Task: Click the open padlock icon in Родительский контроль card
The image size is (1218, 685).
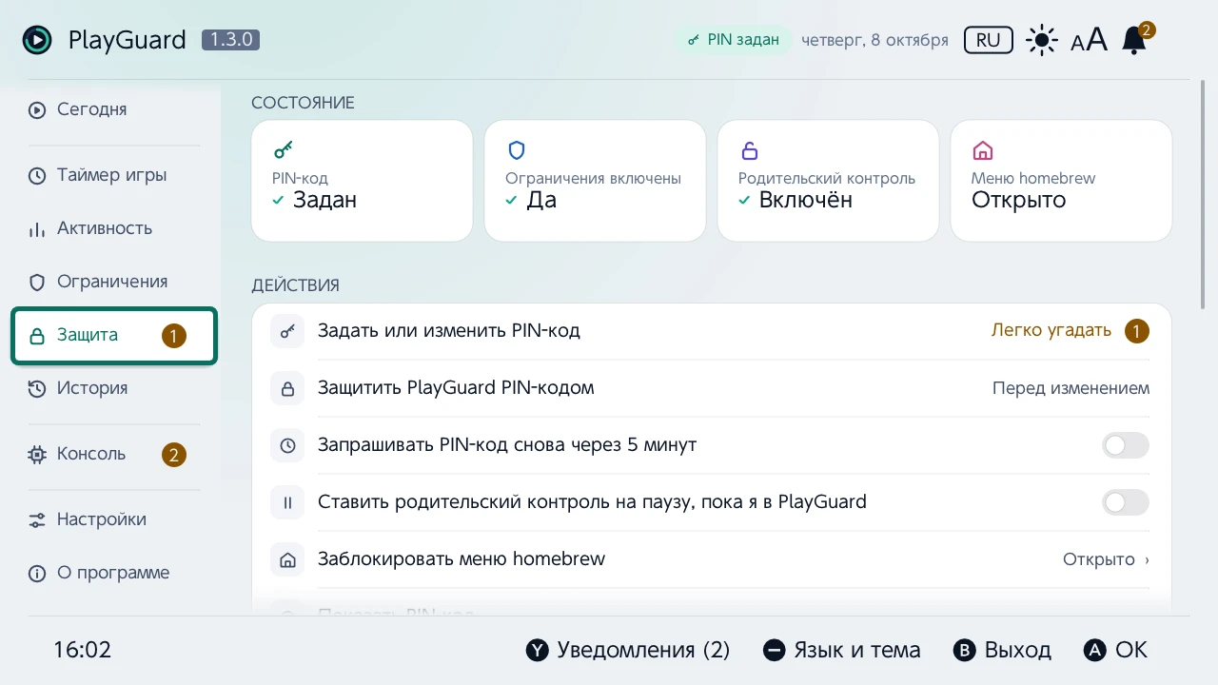Action: (750, 150)
